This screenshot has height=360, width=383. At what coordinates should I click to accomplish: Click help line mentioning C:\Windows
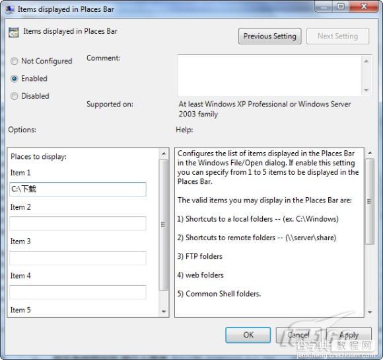tap(258, 219)
